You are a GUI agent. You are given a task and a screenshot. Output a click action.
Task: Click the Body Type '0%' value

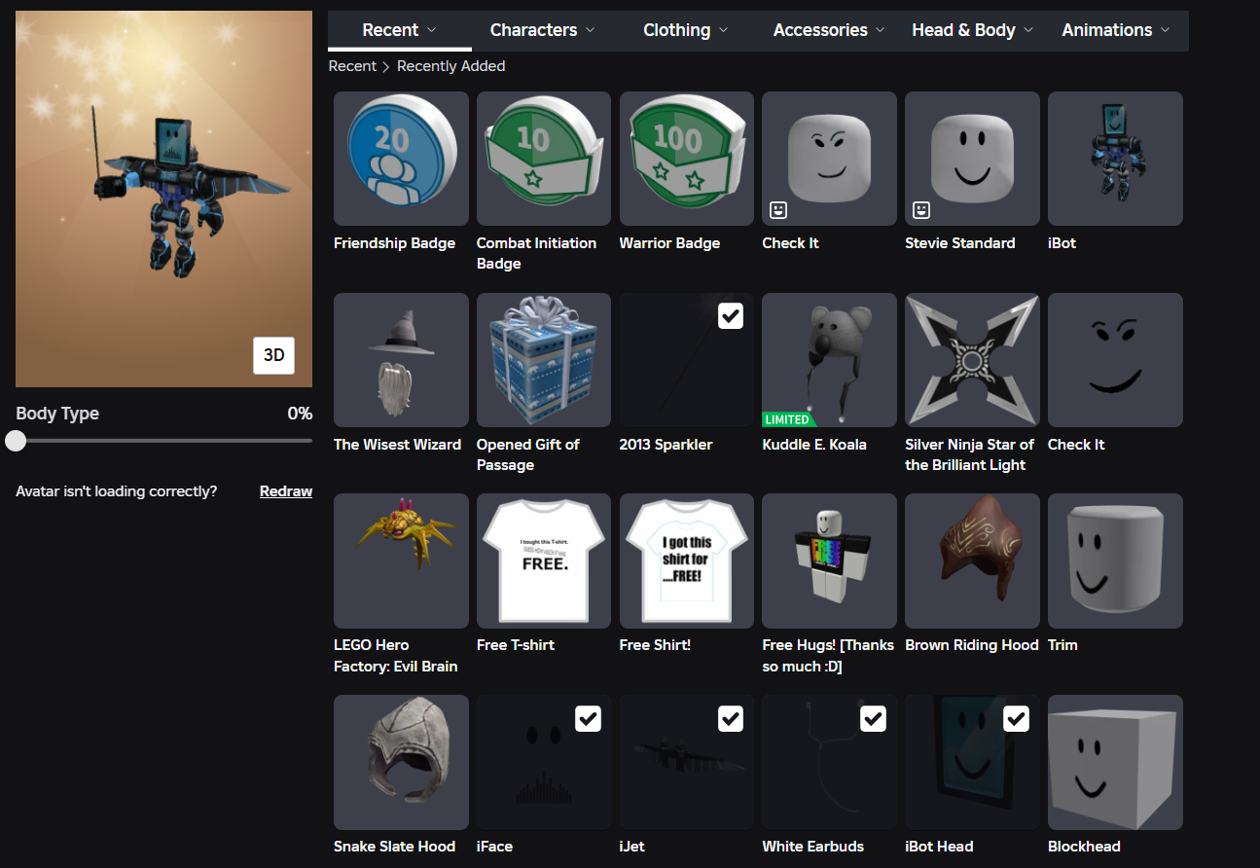pos(300,414)
